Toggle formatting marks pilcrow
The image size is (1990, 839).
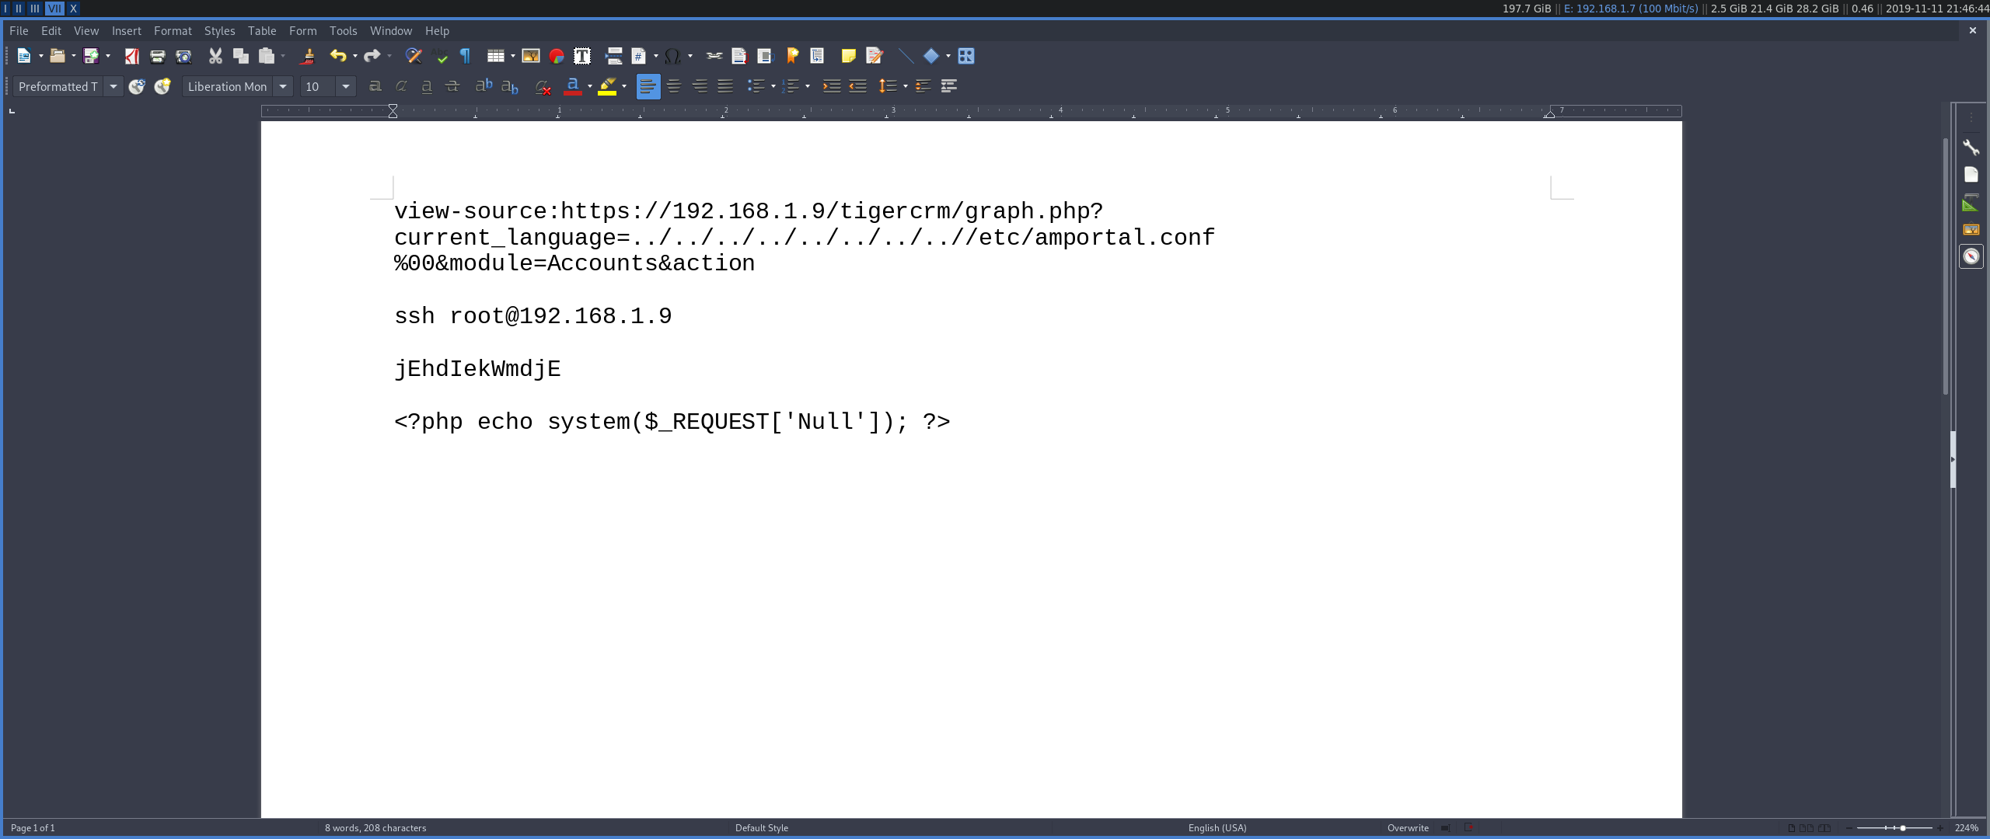[466, 56]
